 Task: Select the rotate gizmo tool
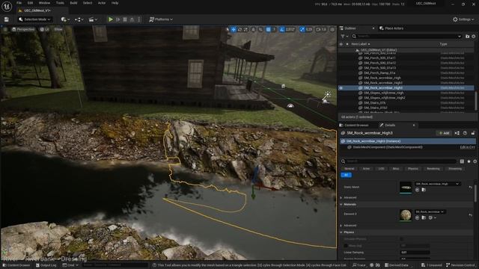(x=239, y=29)
